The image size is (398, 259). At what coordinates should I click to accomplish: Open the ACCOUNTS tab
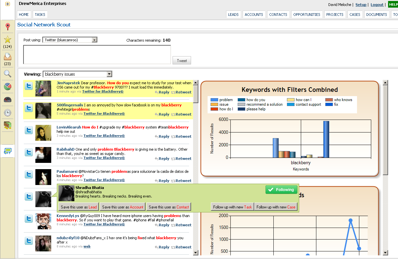pos(254,15)
